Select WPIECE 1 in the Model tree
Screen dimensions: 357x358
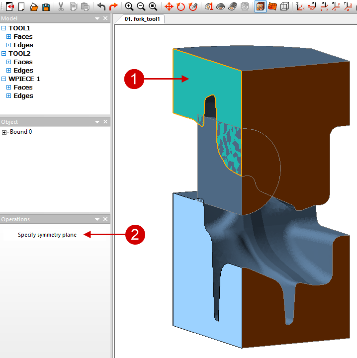(x=24, y=79)
